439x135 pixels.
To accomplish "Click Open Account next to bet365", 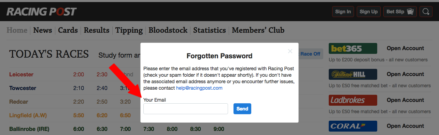I will click(405, 48).
